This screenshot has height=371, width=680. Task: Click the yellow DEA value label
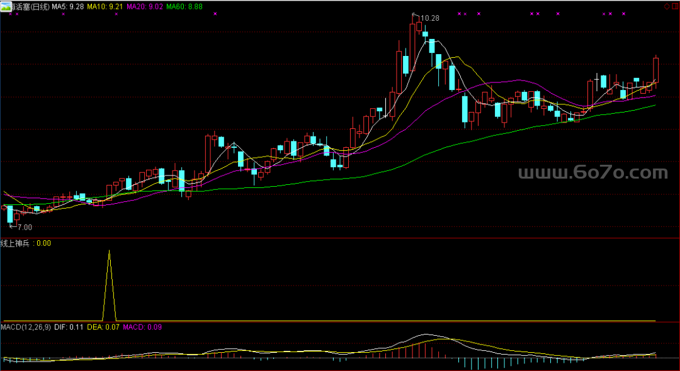tap(103, 327)
